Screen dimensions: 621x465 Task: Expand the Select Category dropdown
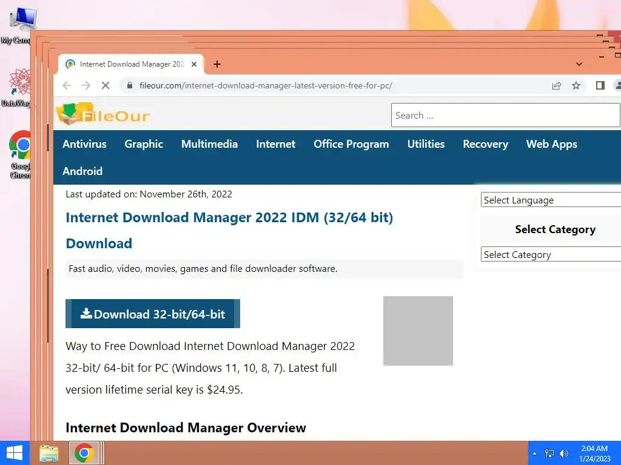coord(551,255)
